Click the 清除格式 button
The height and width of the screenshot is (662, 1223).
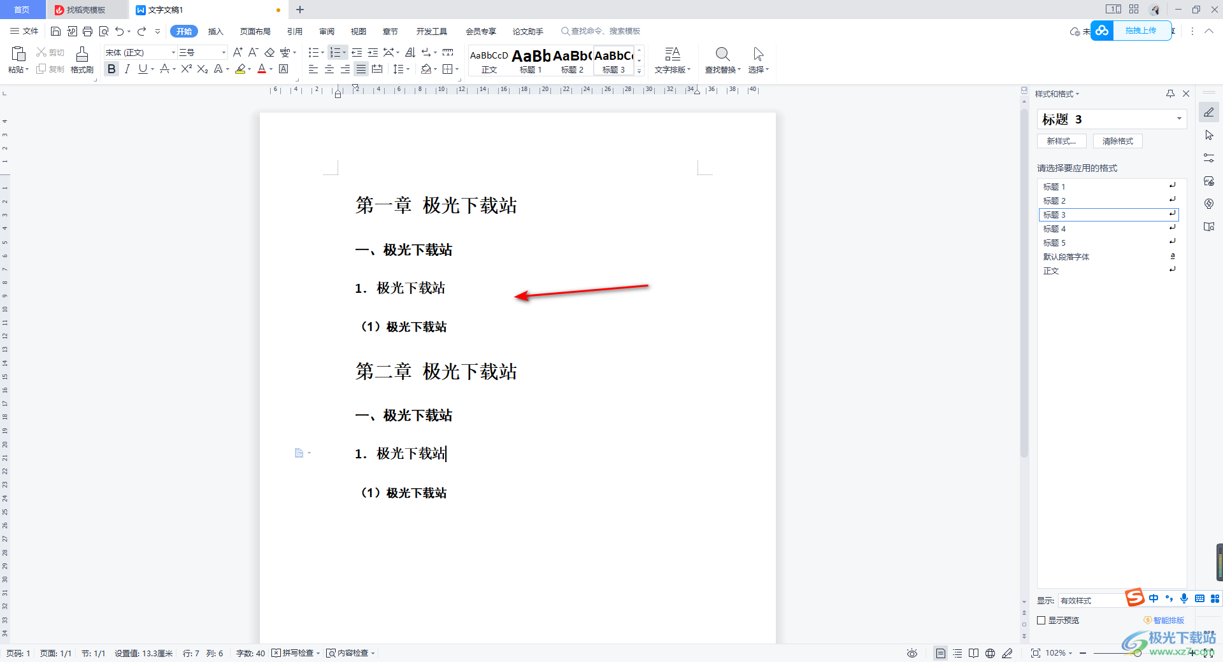click(x=1118, y=141)
